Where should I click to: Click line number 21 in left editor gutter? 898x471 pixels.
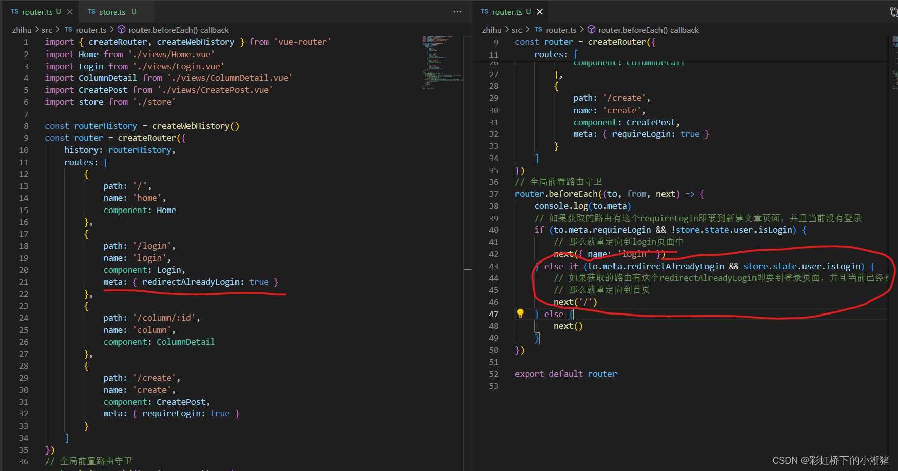24,282
